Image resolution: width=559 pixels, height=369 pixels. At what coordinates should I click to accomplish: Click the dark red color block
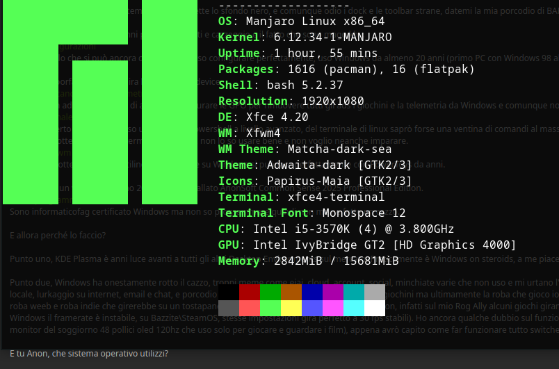click(250, 292)
